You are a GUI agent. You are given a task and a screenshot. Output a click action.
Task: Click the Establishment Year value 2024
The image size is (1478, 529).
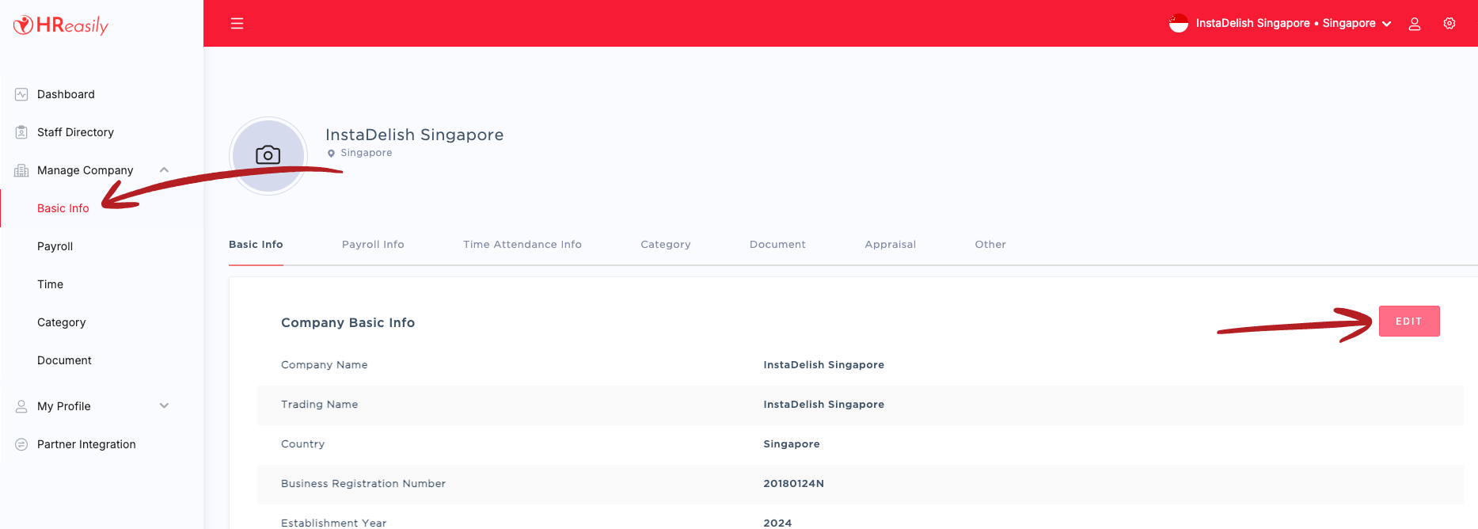(x=777, y=523)
